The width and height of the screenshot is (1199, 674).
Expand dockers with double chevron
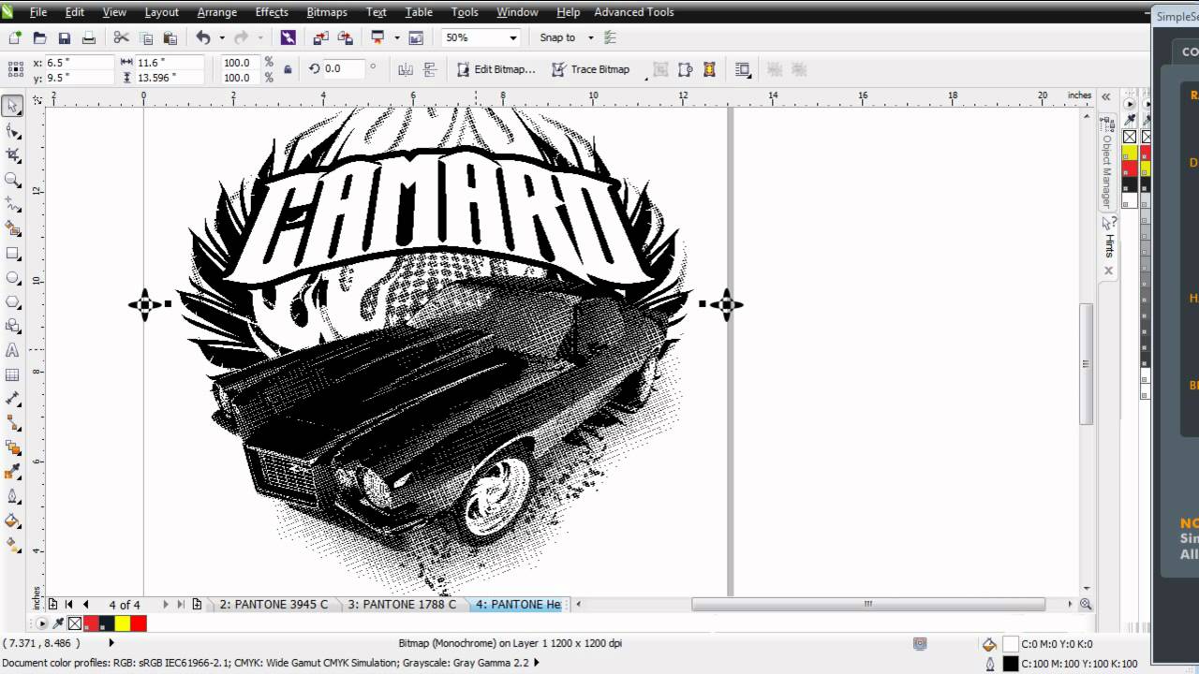tap(1106, 96)
